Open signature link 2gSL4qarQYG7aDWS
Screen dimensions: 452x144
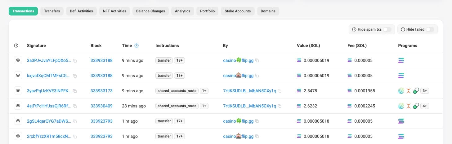pos(49,121)
